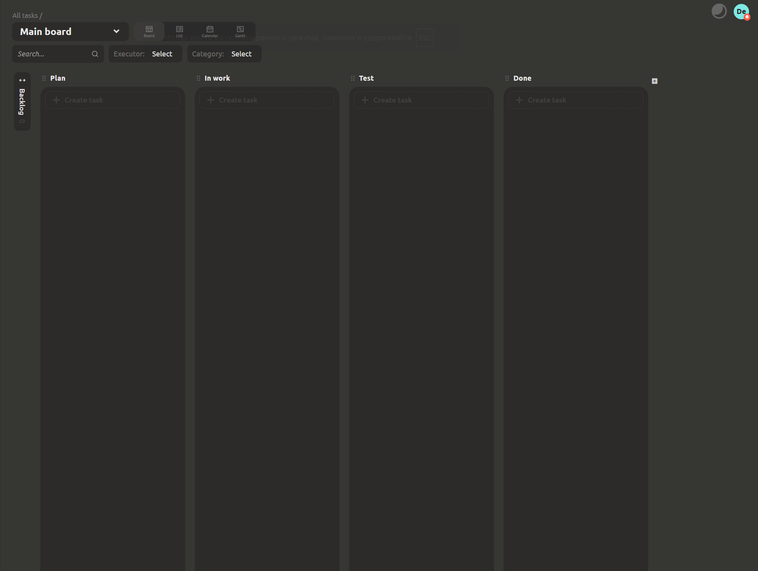
Task: Click the Done column drag handle
Action: pos(507,78)
